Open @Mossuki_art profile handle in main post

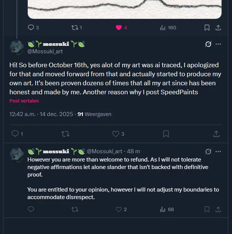coord(45,51)
